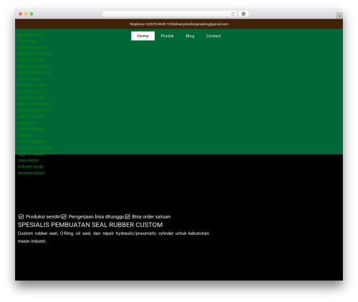
Task: Click the Telephone number in the top bar
Action: [152, 24]
